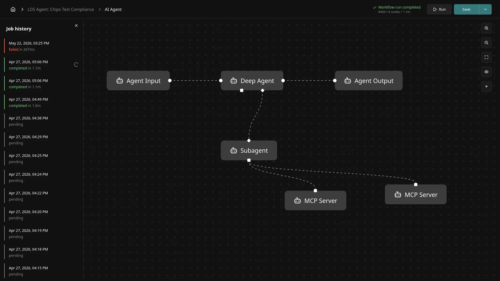Screen dimensions: 500x281
Task: Zoom out of the canvas
Action: [486, 43]
